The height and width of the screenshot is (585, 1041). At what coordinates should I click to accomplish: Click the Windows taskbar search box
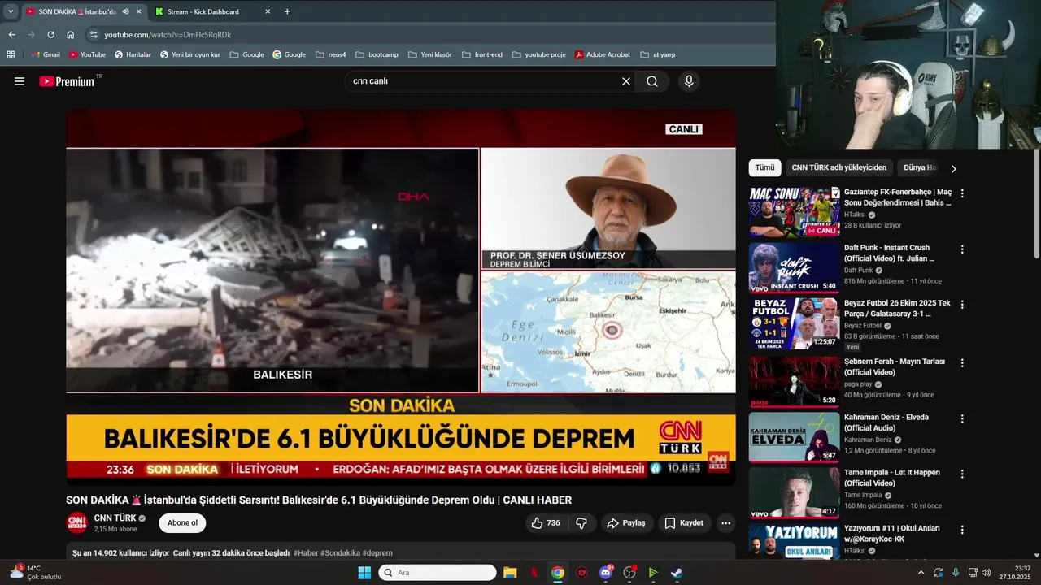coord(438,573)
